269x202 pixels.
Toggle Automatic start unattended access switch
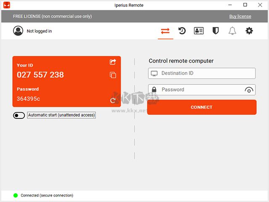coord(19,115)
